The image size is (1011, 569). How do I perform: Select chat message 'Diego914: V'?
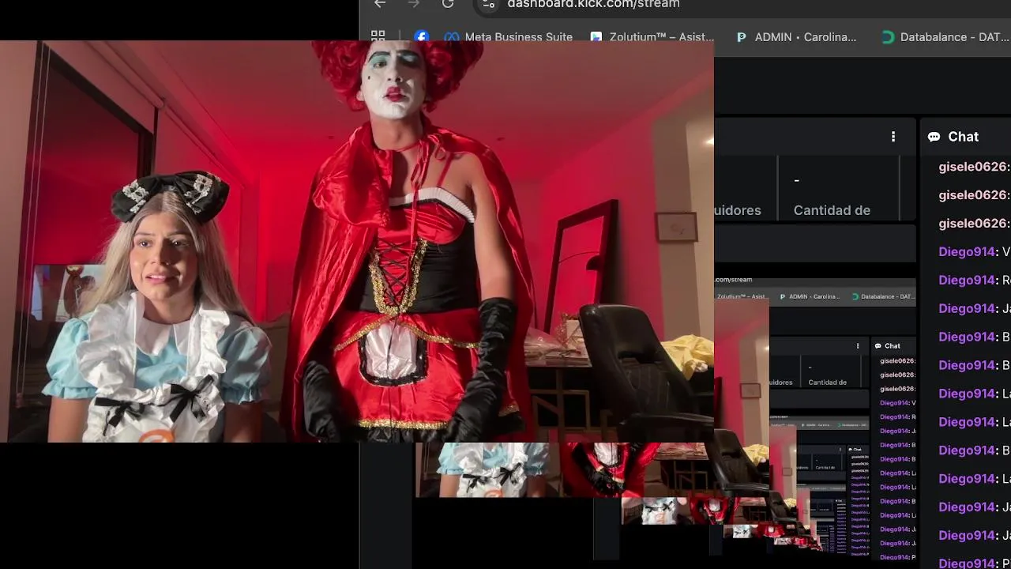click(974, 252)
